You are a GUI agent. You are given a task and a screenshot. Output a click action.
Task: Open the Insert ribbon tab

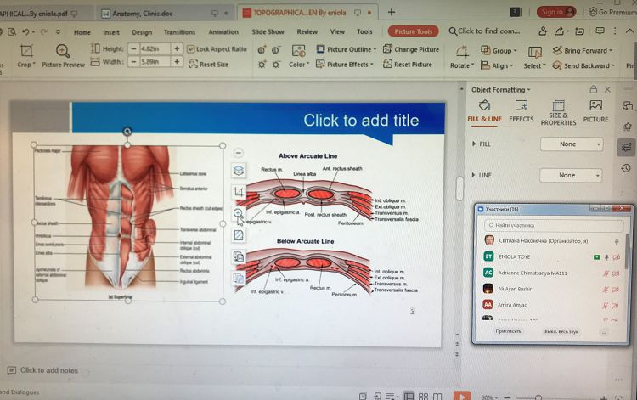111,32
